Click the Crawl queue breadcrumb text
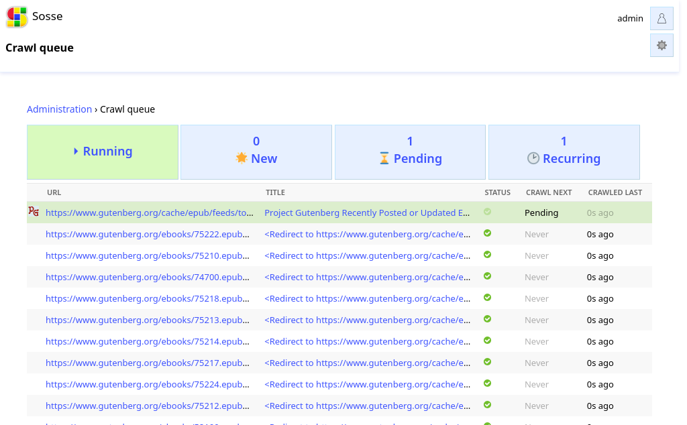Screen dimensions: 687x425 127,109
